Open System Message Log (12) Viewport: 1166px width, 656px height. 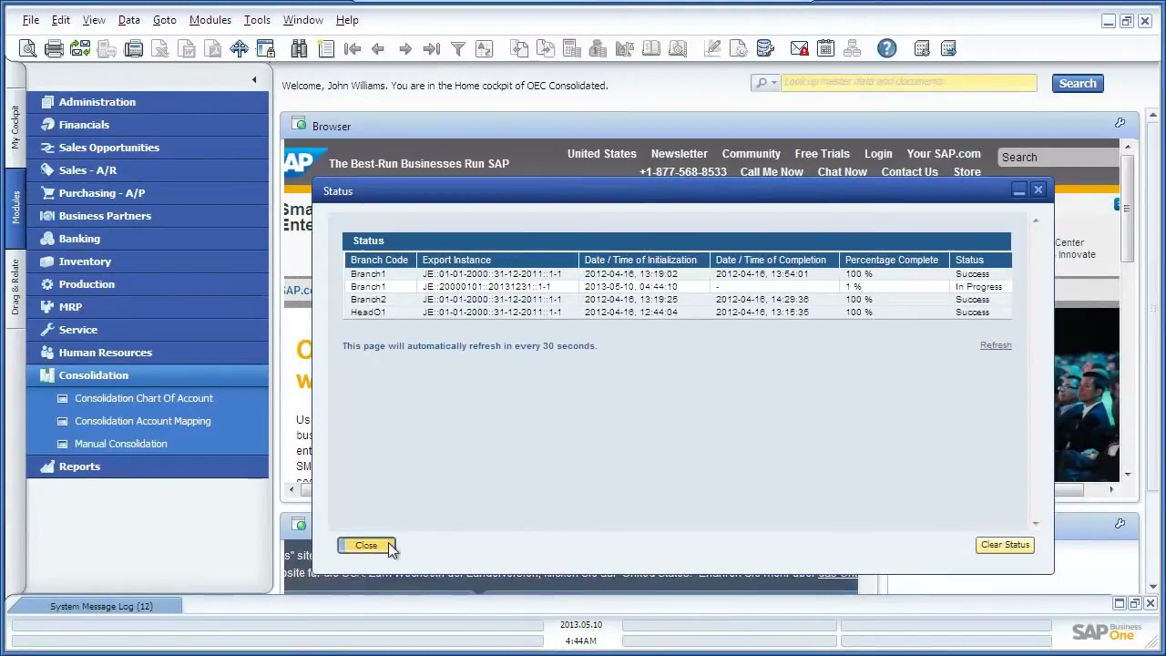click(x=101, y=606)
